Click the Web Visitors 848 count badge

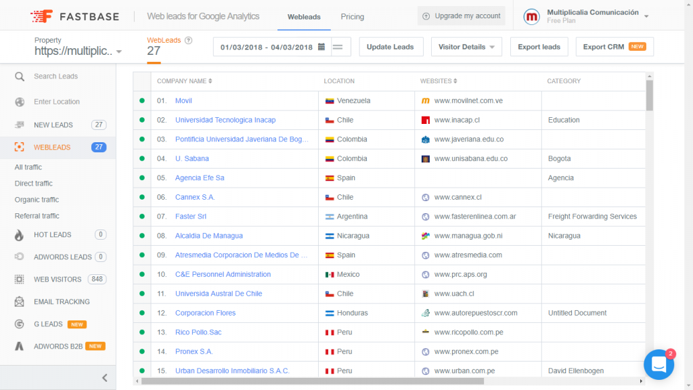click(x=97, y=279)
